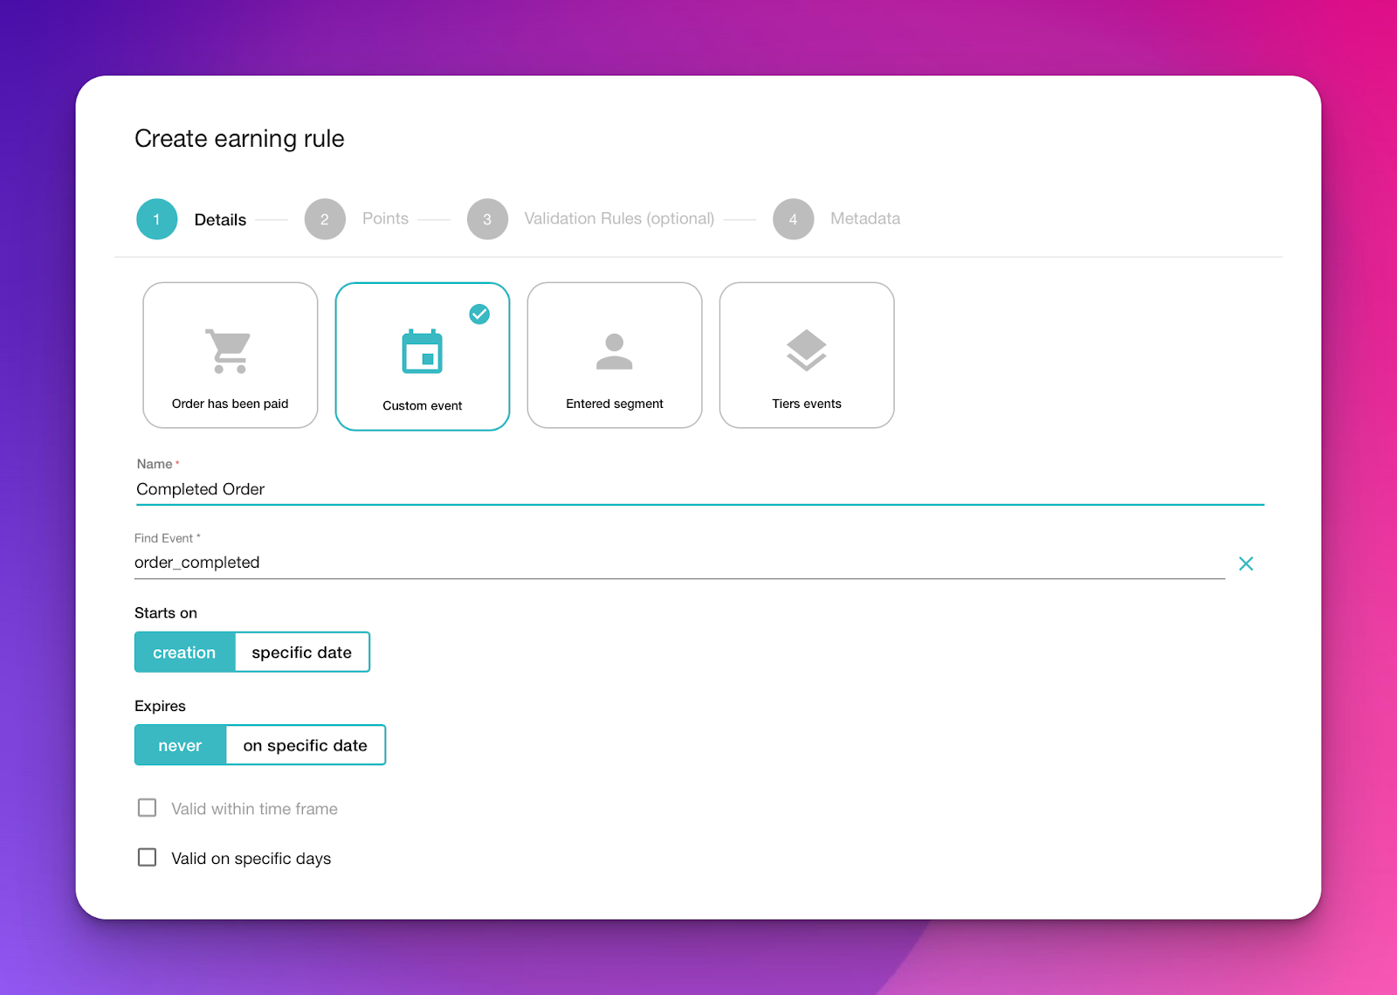Click the Entered segment label
Viewport: 1397px width, 995px height.
pyautogui.click(x=615, y=404)
